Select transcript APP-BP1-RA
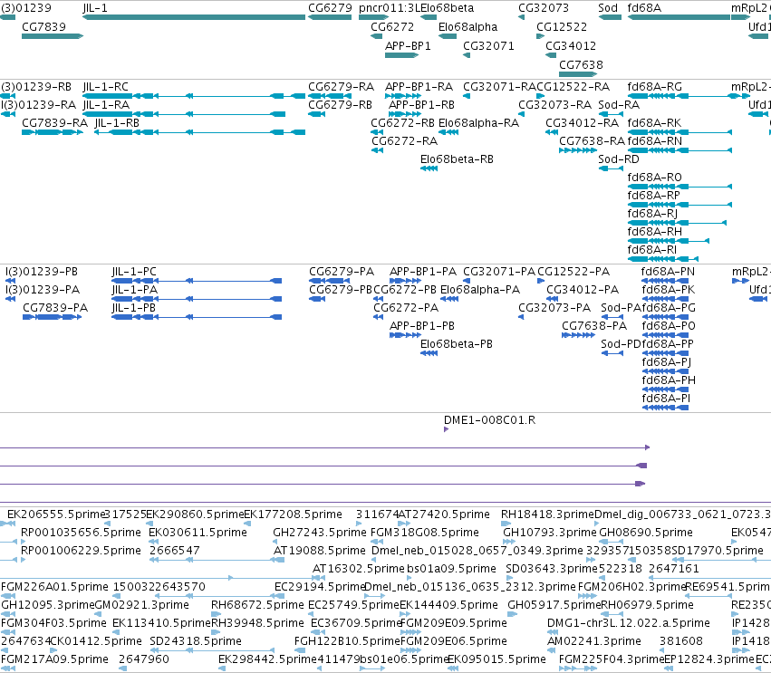 (x=419, y=87)
